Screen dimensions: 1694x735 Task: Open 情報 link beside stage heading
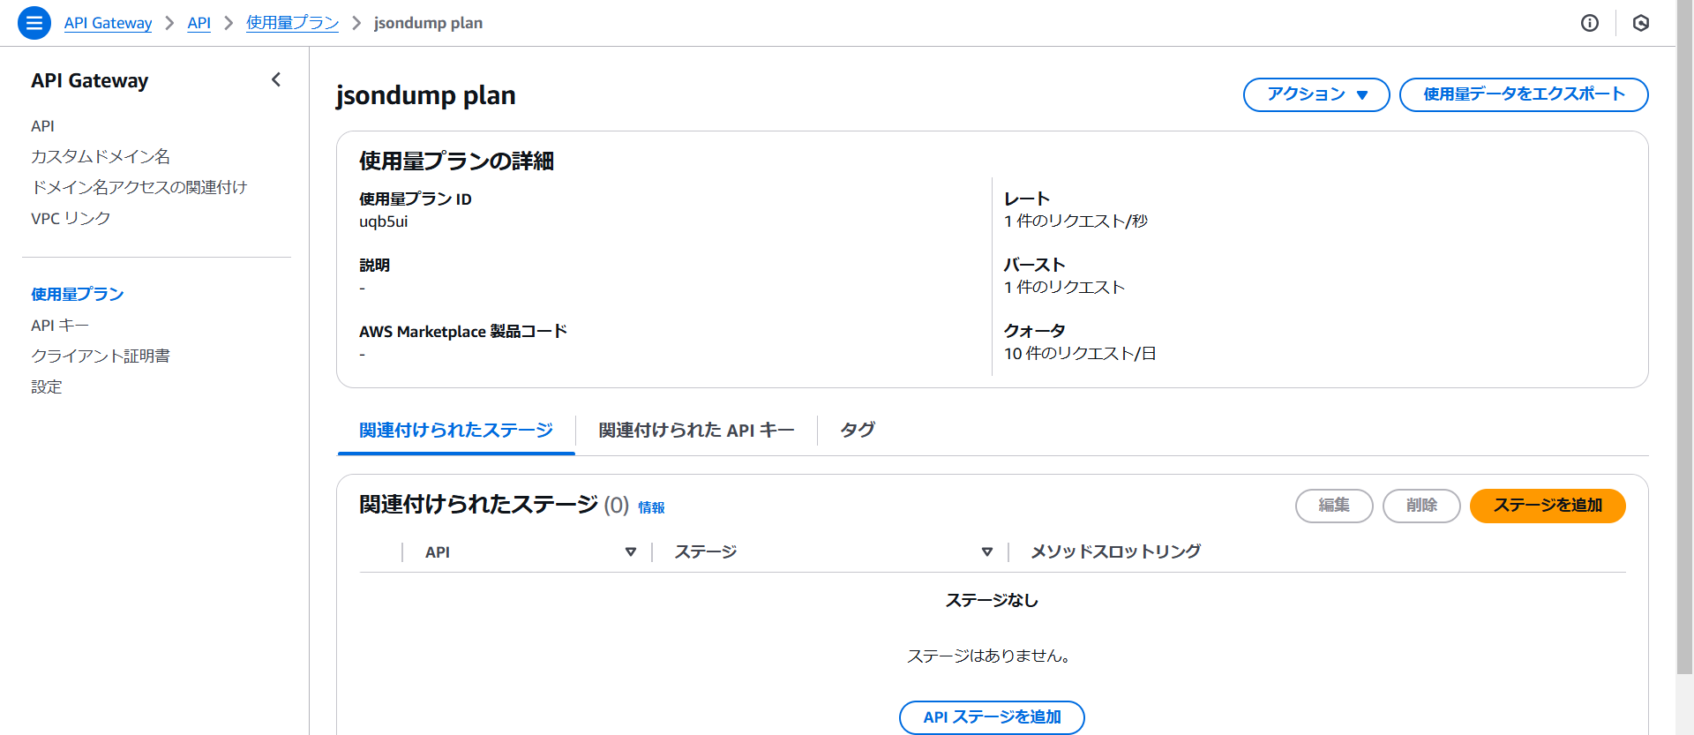pyautogui.click(x=651, y=507)
